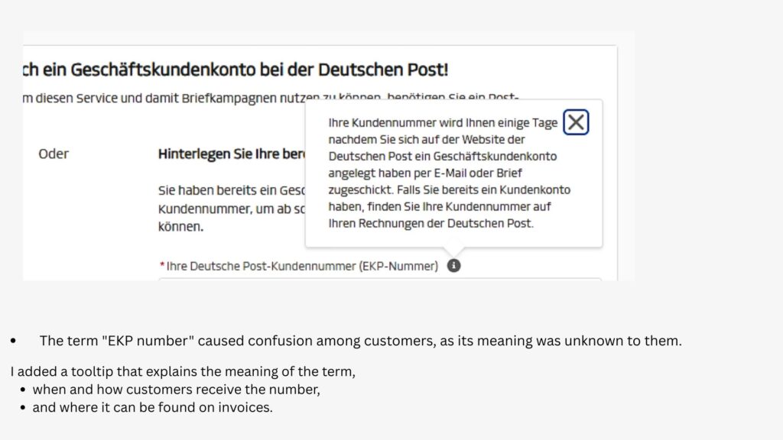The image size is (783, 440).
Task: Close the Kundennummer tooltip with the X
Action: coord(576,122)
